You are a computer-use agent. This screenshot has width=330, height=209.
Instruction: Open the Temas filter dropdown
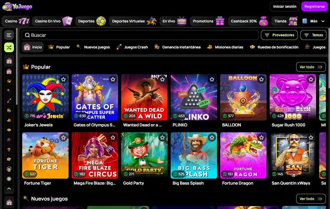point(313,35)
